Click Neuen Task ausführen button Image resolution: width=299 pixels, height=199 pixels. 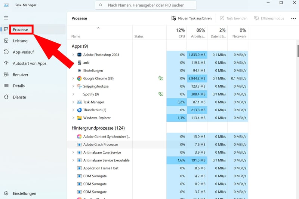click(191, 18)
